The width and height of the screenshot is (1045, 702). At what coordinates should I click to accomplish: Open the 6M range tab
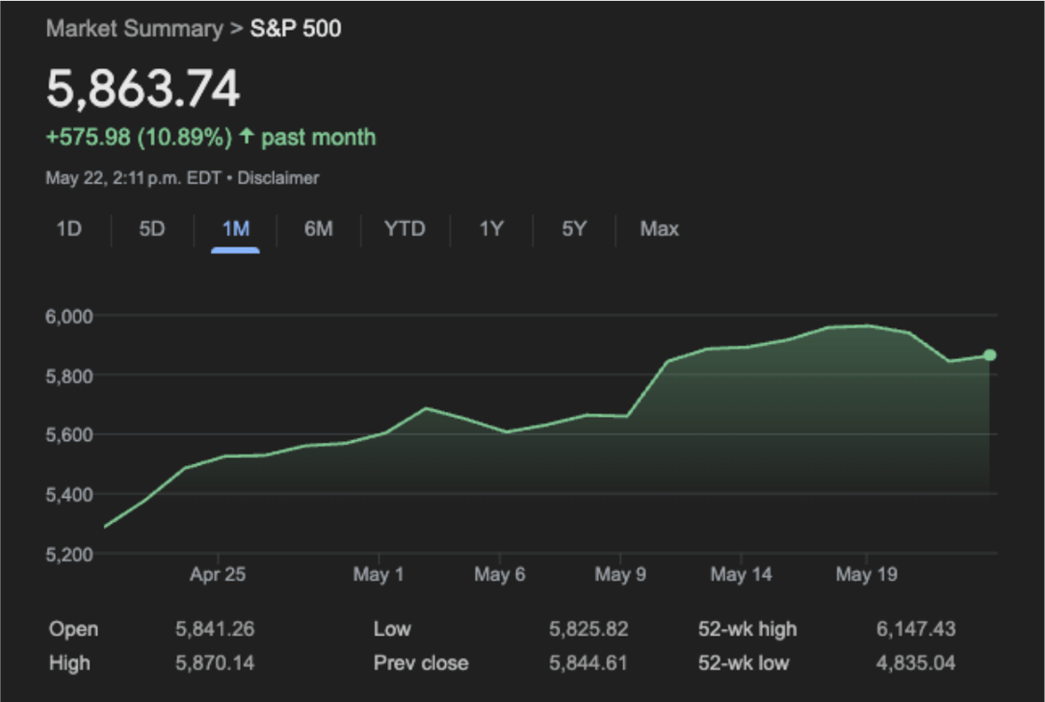coord(318,229)
